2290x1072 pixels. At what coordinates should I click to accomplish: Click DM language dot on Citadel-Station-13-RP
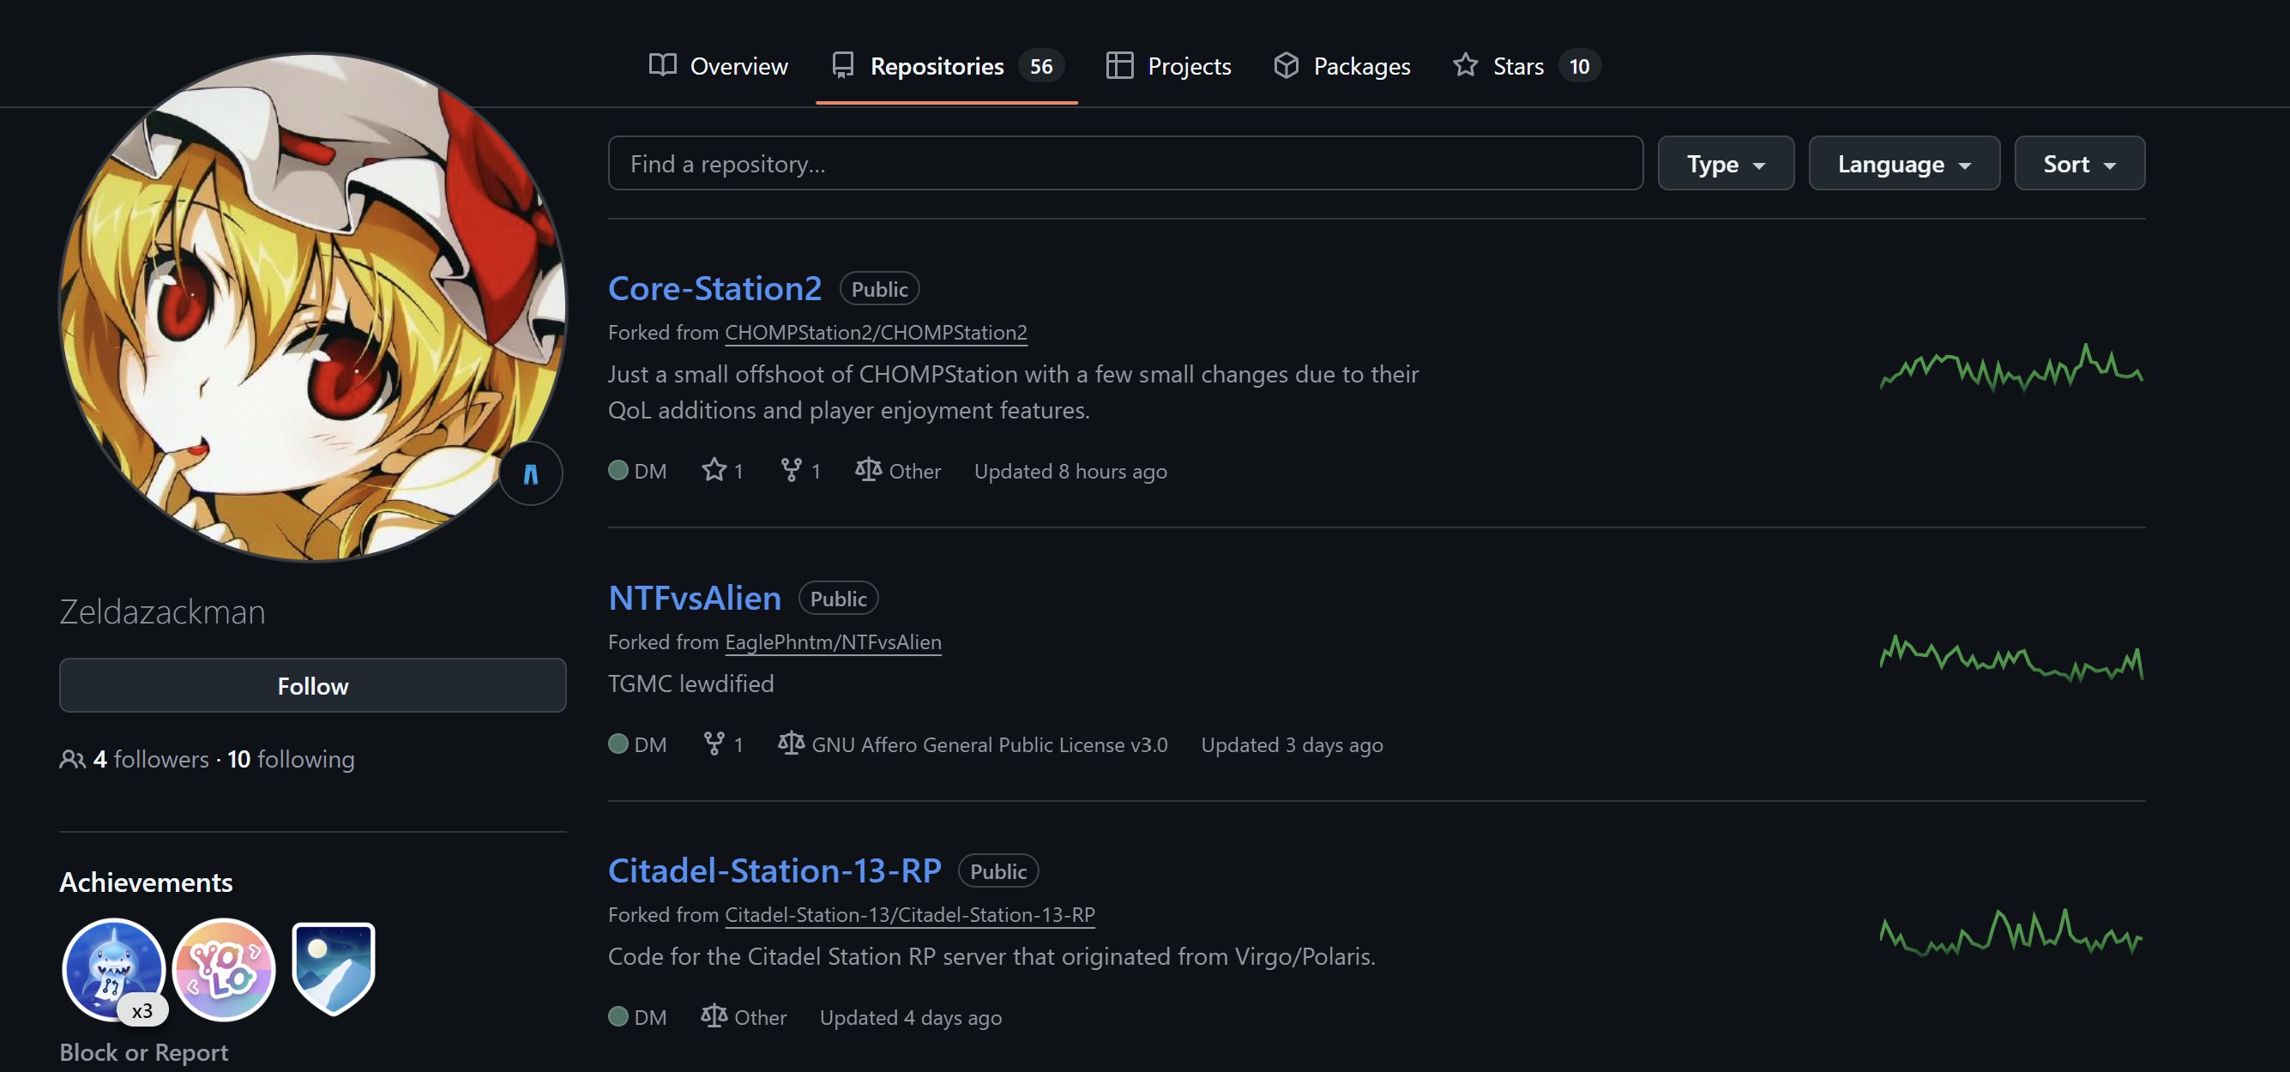coord(618,1017)
